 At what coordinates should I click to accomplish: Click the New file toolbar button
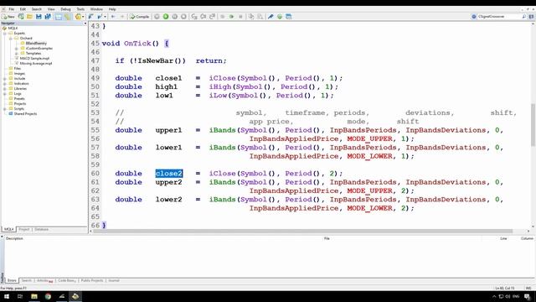pos(8,17)
